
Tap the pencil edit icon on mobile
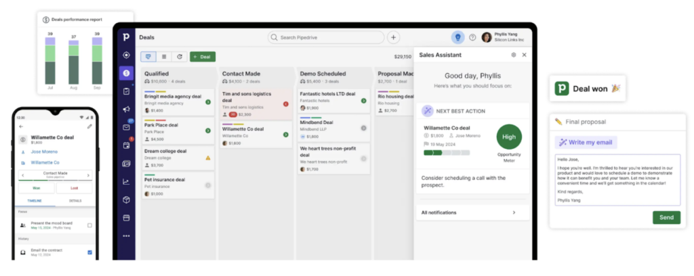(x=89, y=127)
